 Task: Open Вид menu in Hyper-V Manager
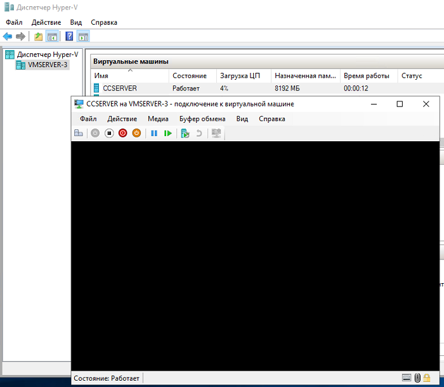point(76,22)
